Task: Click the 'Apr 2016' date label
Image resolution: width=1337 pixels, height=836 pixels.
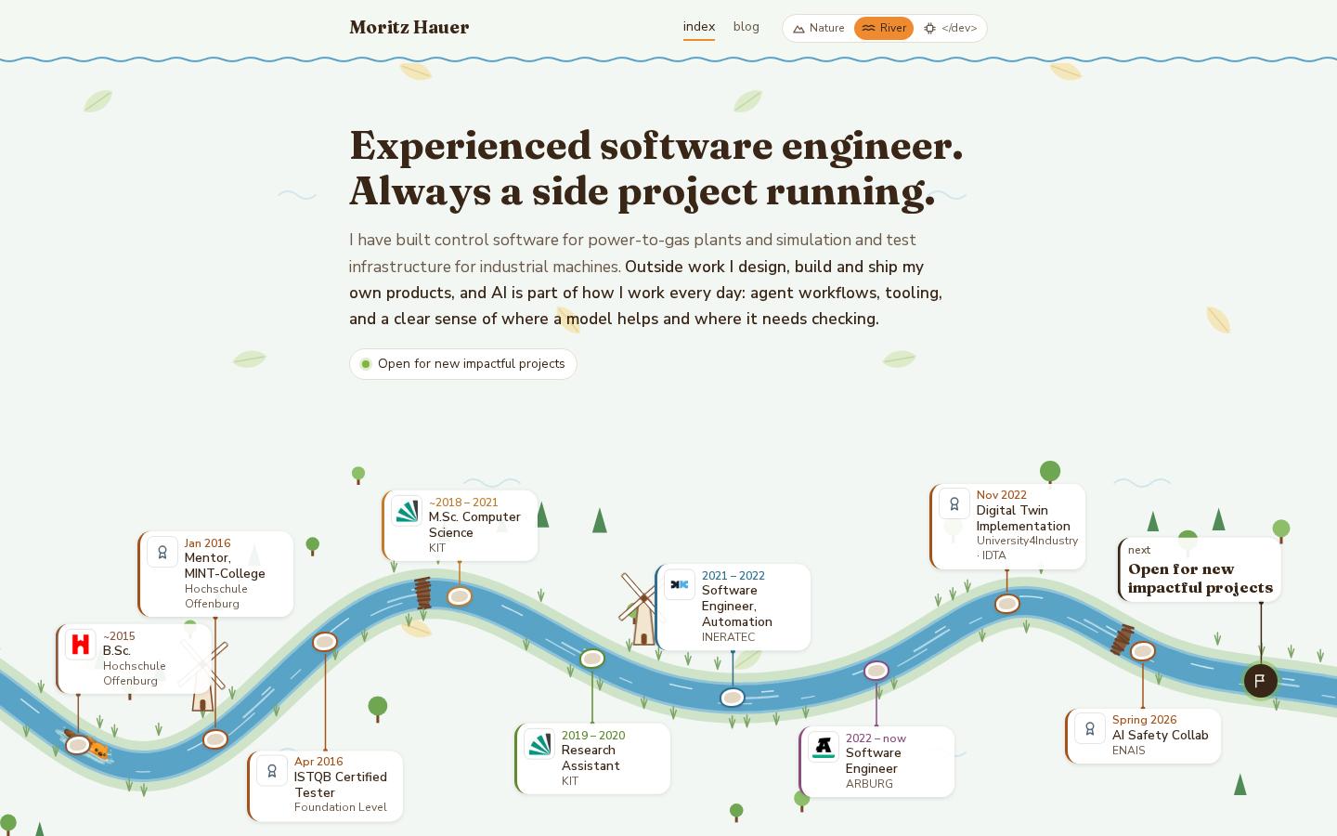Action: [x=318, y=762]
